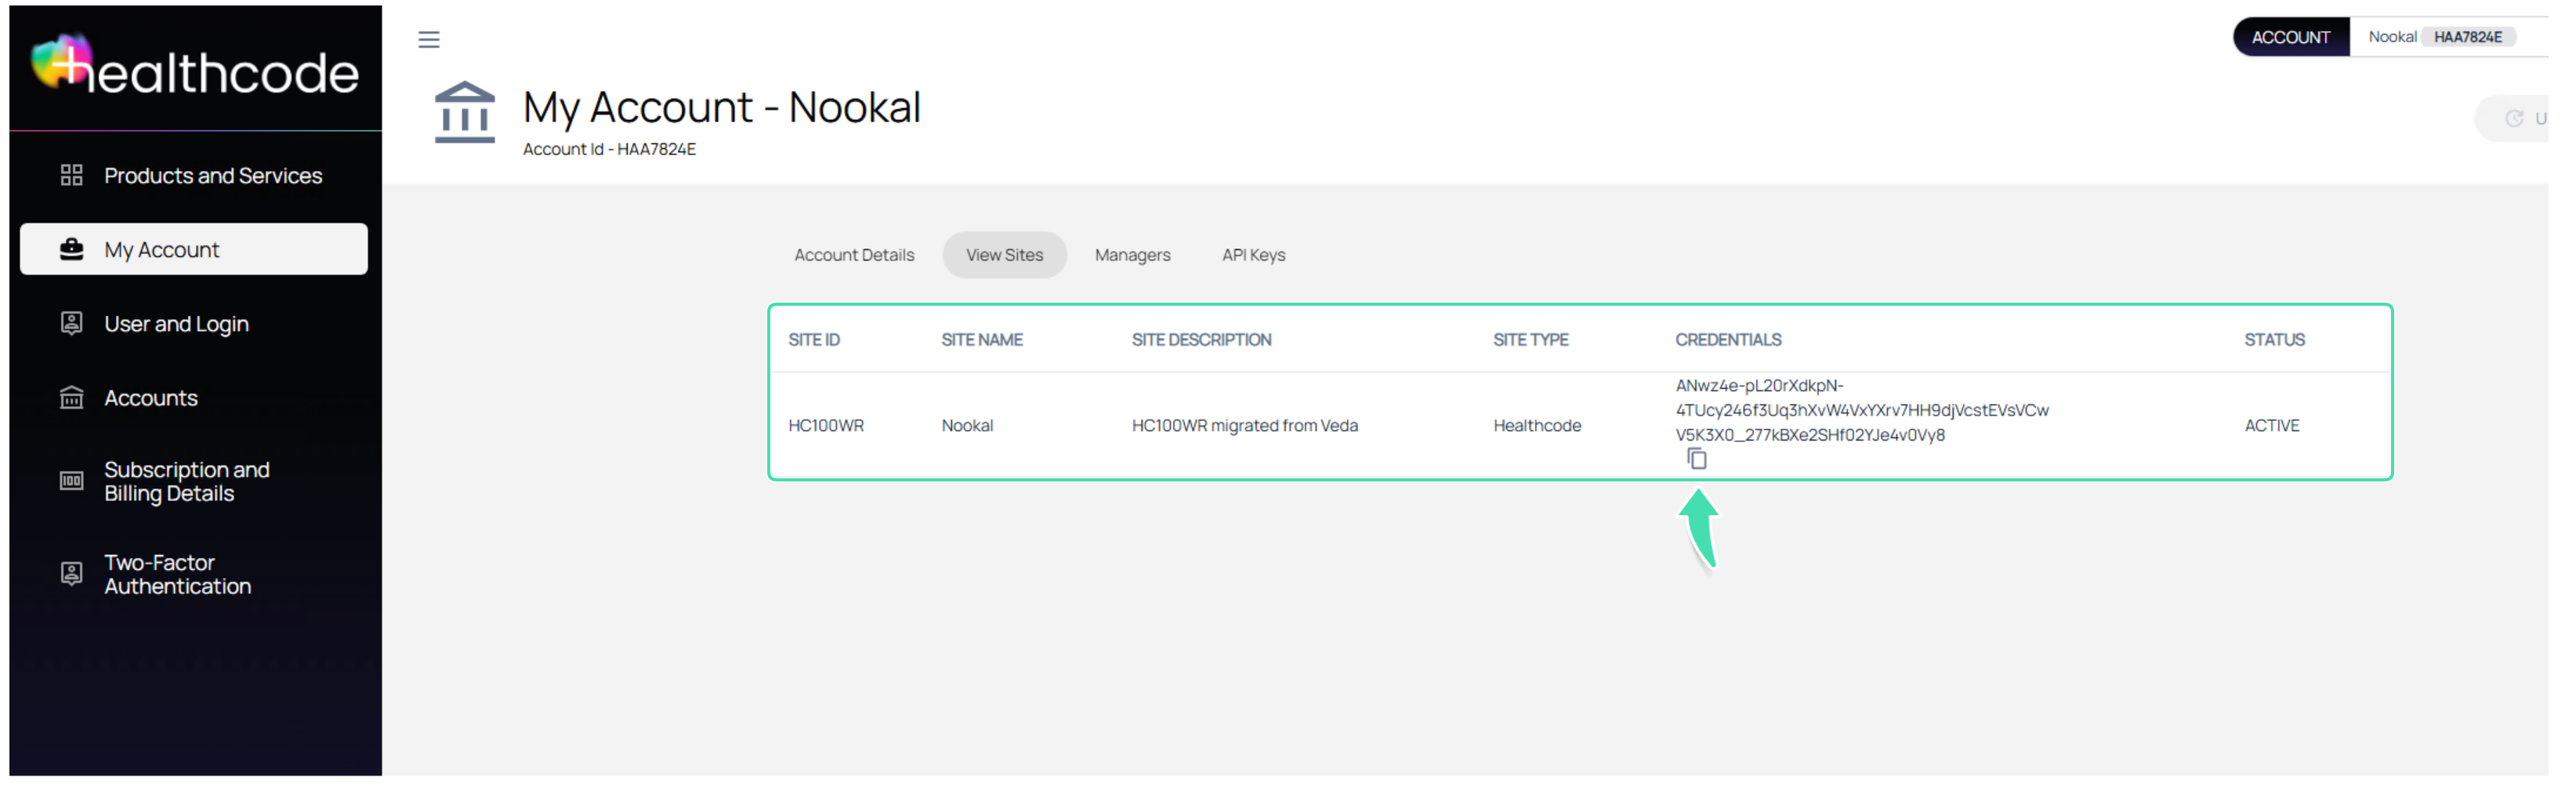Switch to the API Keys tab
The height and width of the screenshot is (788, 2576).
coord(1253,254)
